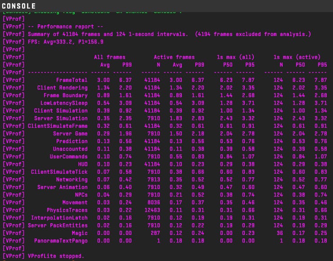Click the 8036 value in Movement row
The image size is (333, 261).
click(x=154, y=202)
